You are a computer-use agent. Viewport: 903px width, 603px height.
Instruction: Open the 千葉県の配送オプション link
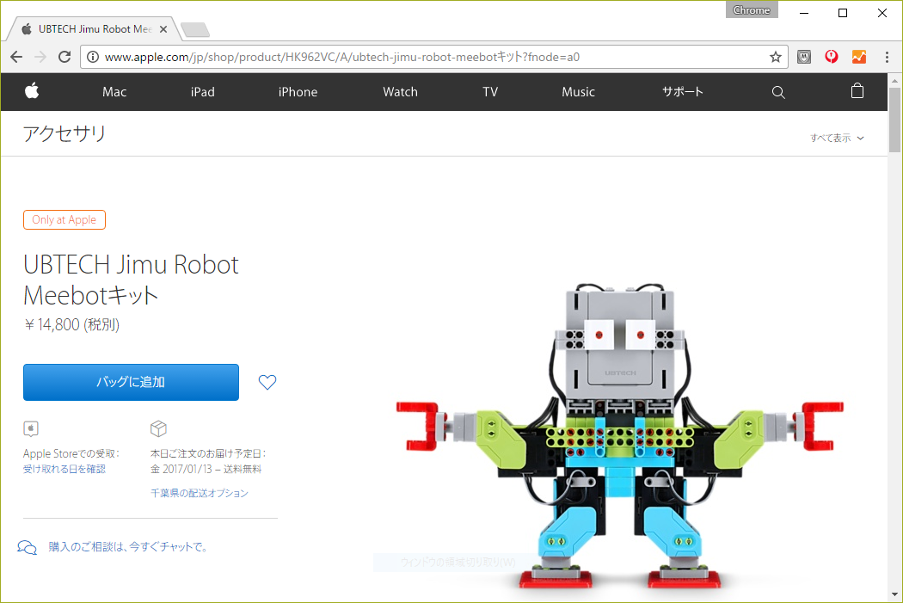(x=200, y=493)
